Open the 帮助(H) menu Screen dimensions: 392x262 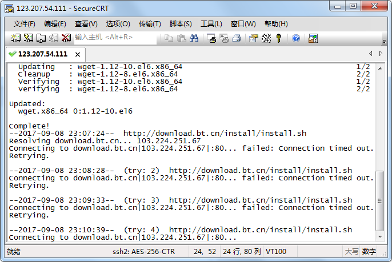(276, 24)
